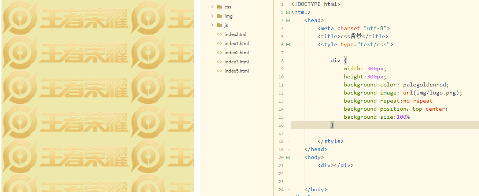
Task: Click the <!DOCTYPE html> line of code
Action: (x=316, y=4)
